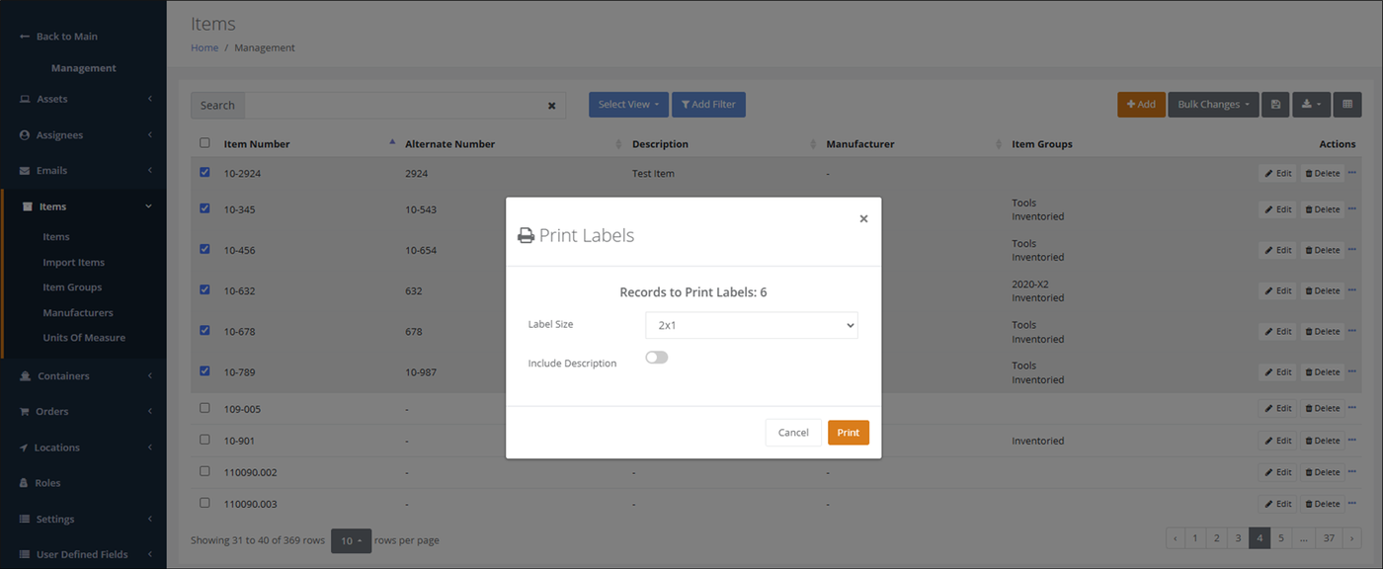Viewport: 1383px width, 569px height.
Task: Expand the Assignees sidebar section
Action: tap(84, 134)
